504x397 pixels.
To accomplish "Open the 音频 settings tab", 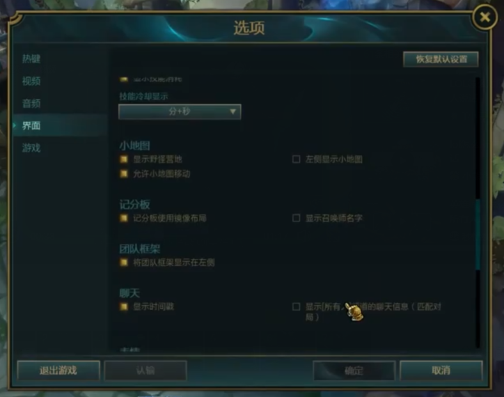I will (x=31, y=104).
